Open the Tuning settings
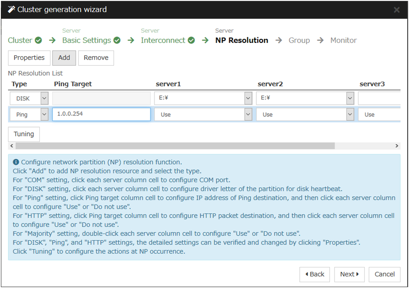Image resolution: width=409 pixels, height=288 pixels. point(24,134)
